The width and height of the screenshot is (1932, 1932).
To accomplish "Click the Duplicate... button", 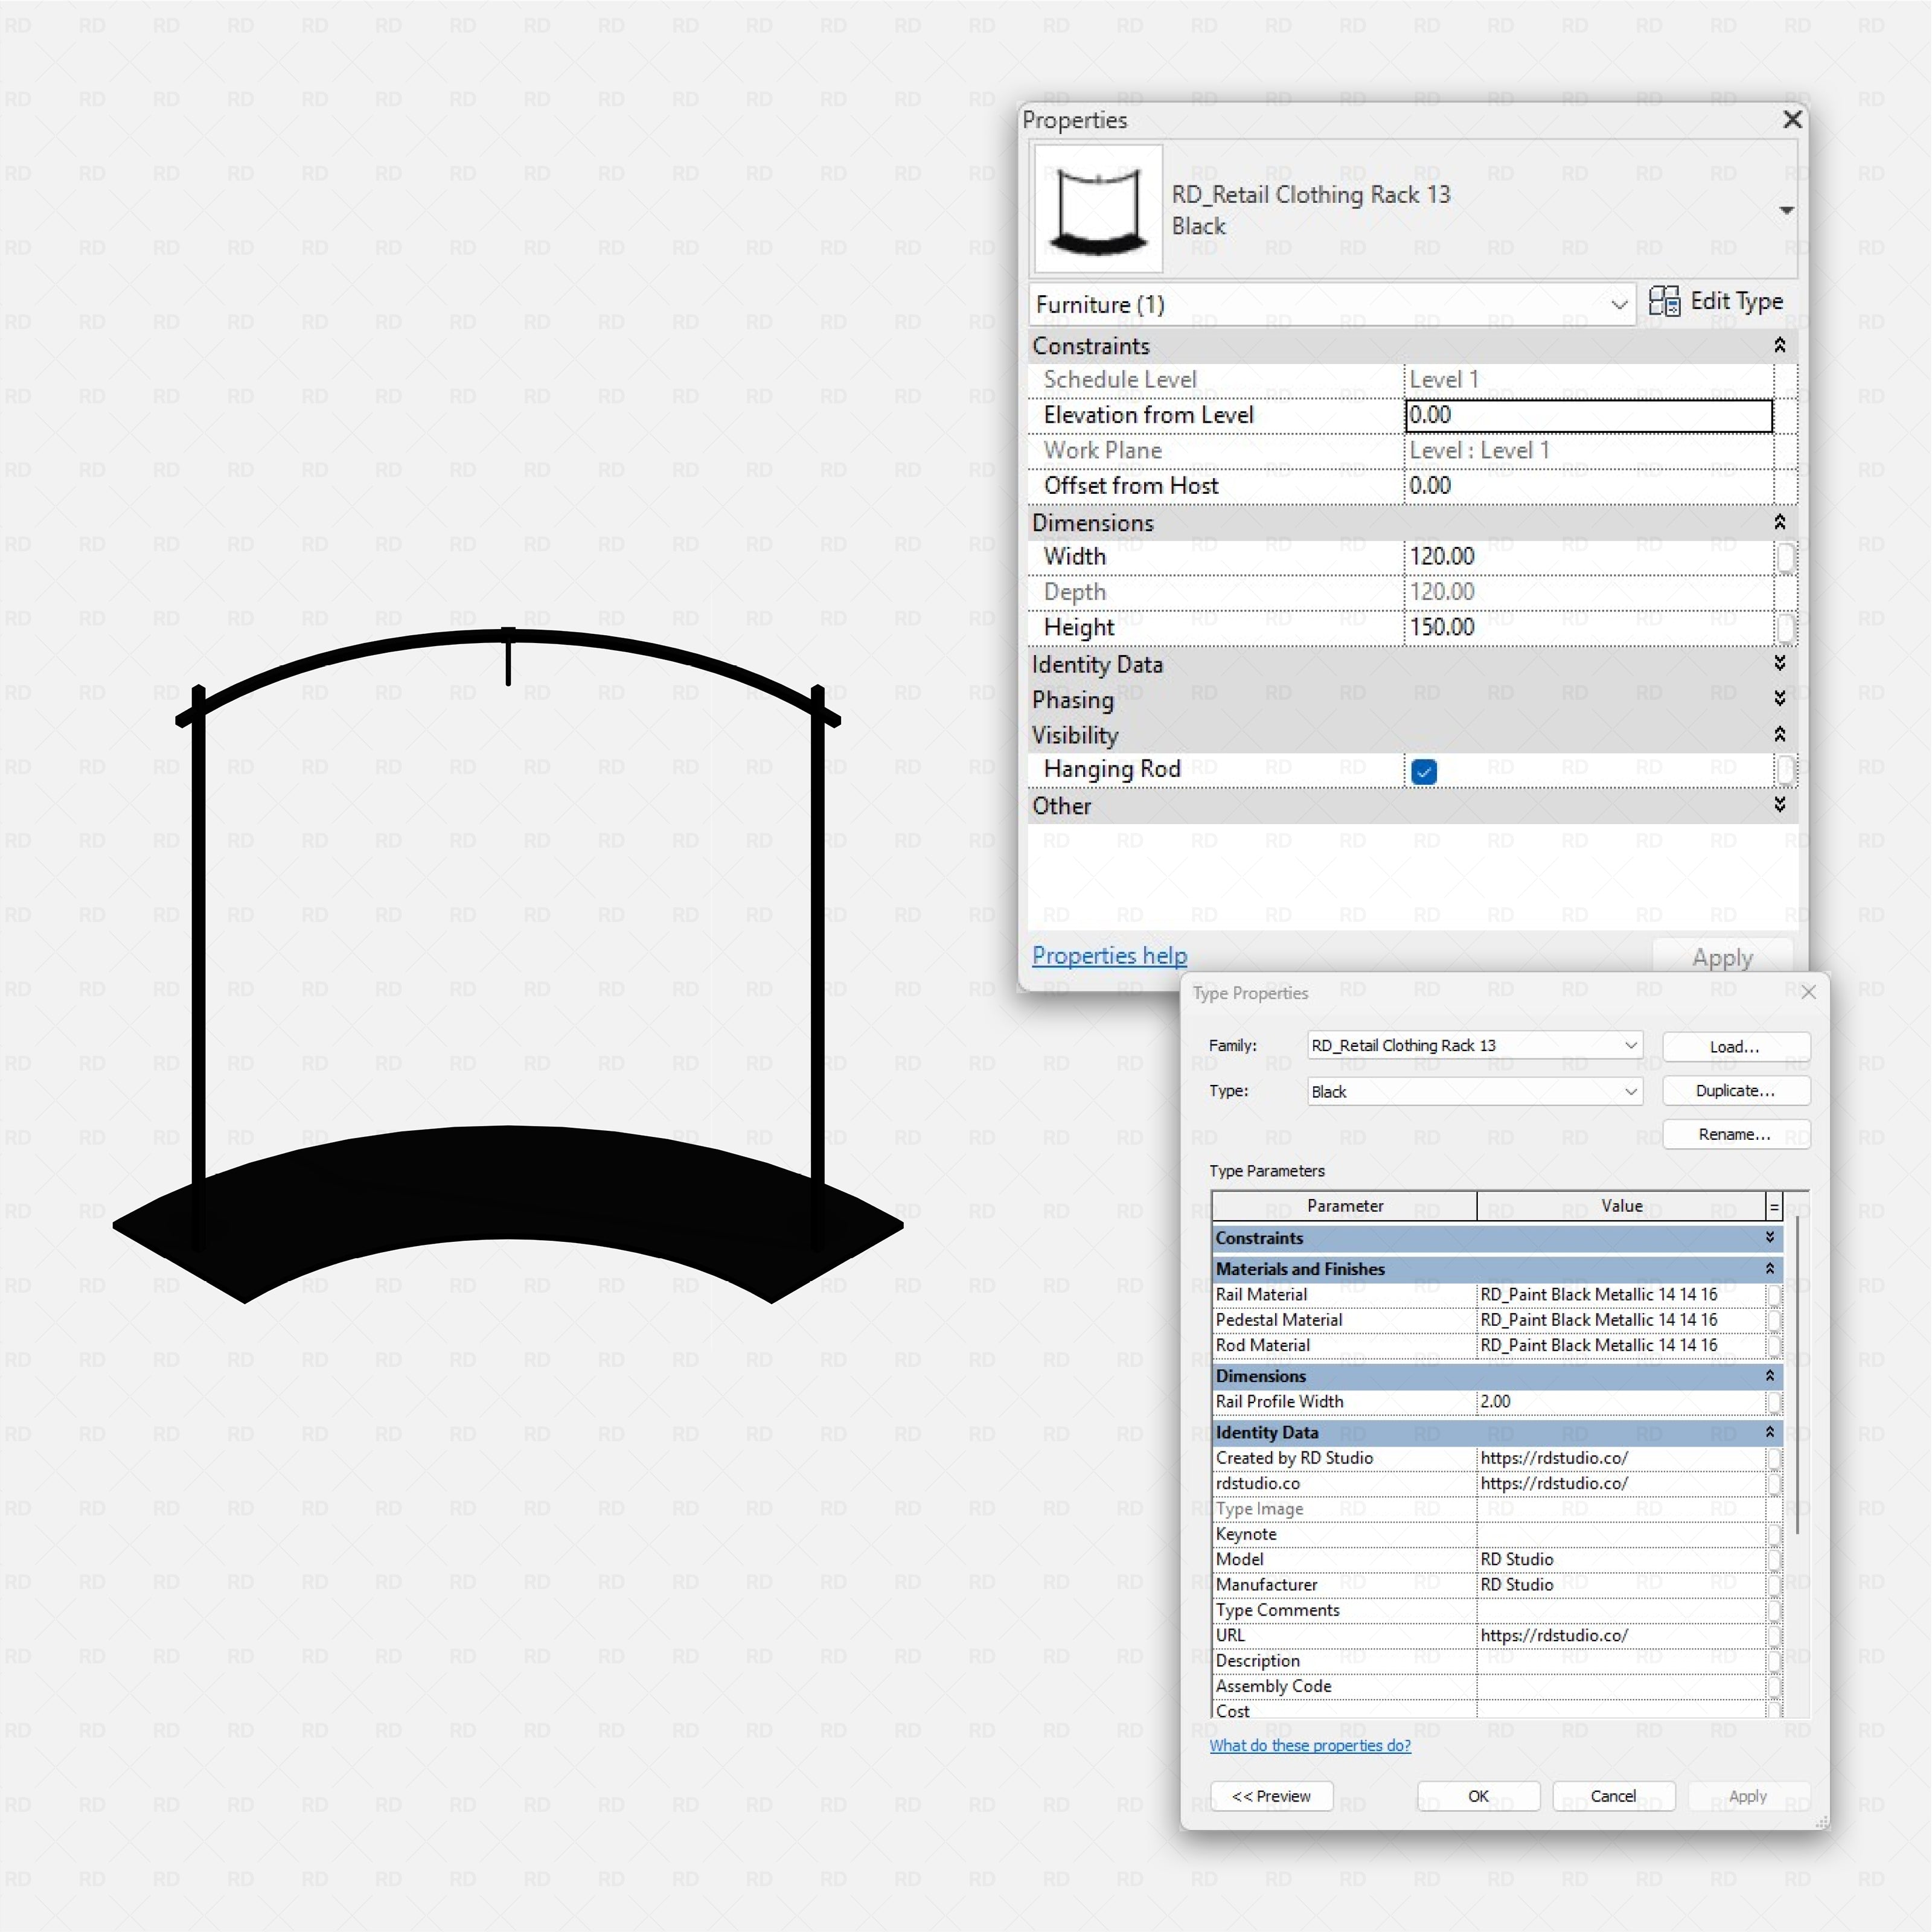I will tap(1736, 1090).
